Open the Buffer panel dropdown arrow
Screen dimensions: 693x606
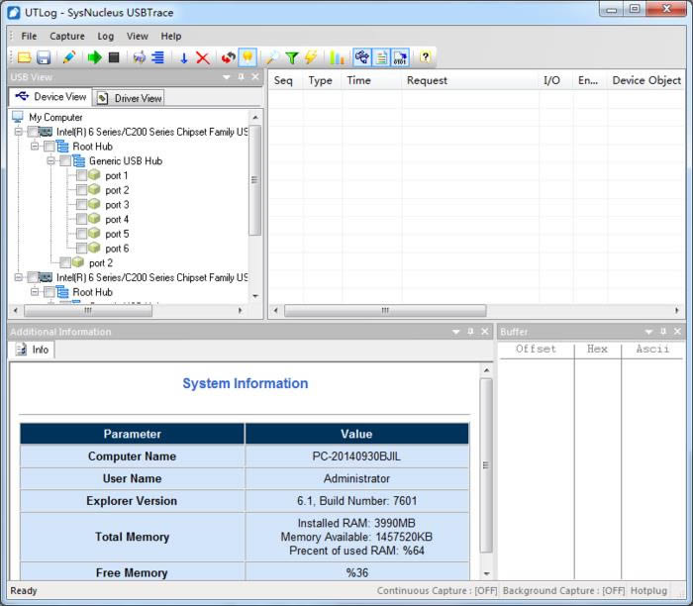648,332
